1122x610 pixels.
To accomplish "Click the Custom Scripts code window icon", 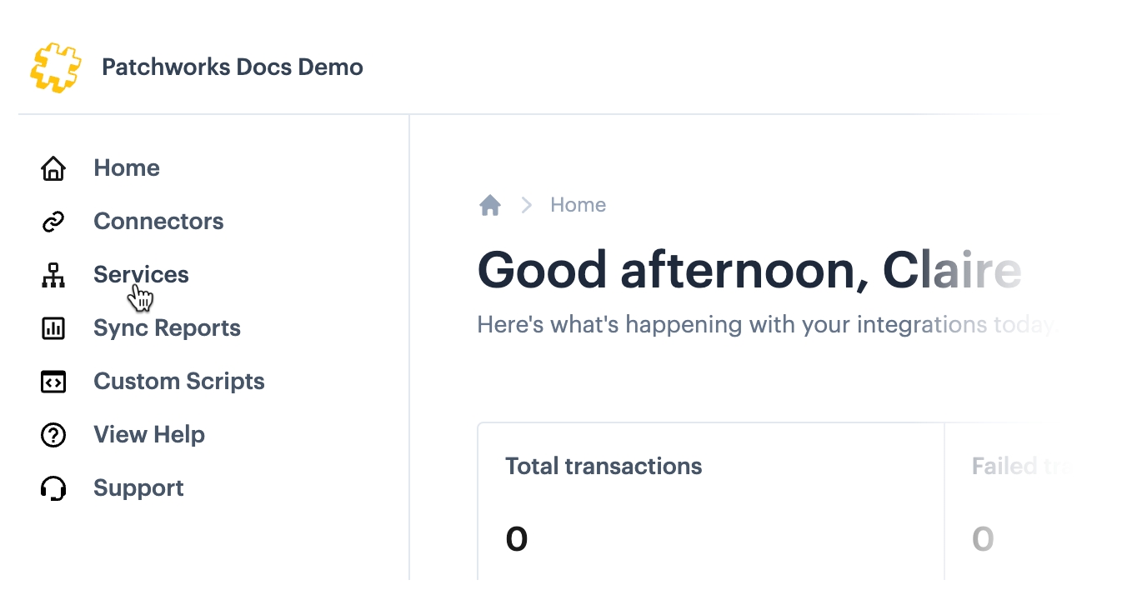I will click(x=53, y=382).
